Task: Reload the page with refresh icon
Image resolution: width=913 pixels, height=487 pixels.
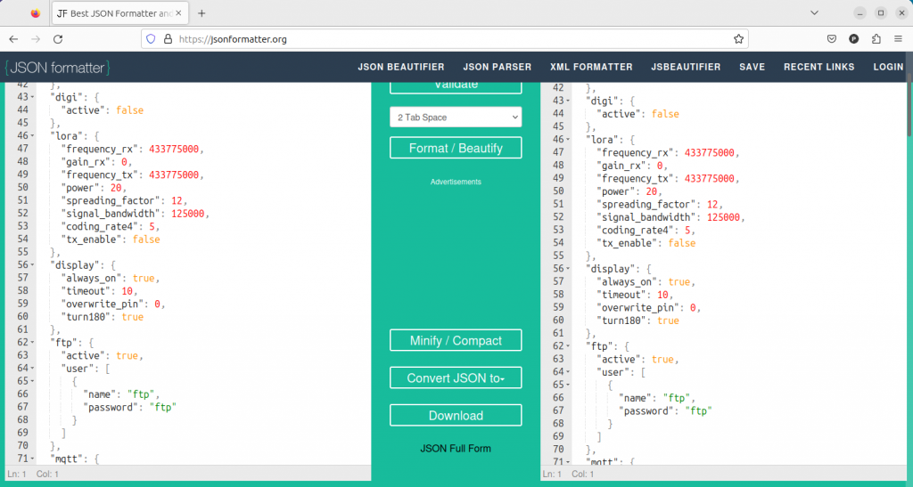Action: point(58,39)
